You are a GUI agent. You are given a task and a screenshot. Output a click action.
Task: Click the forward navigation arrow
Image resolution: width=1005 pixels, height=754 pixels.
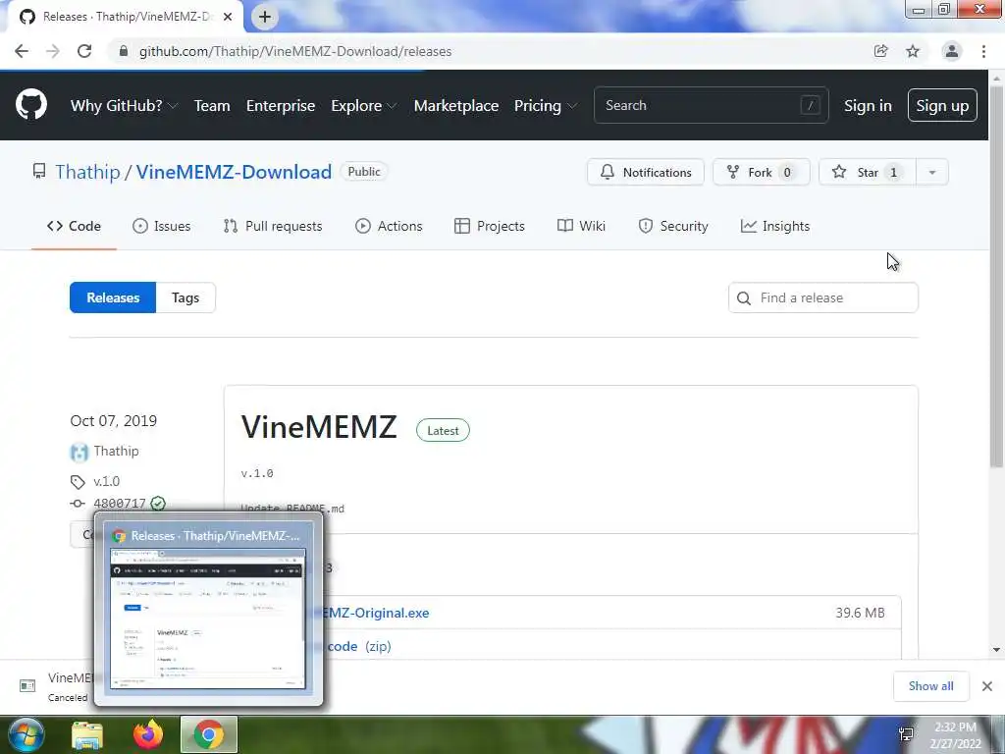(53, 51)
